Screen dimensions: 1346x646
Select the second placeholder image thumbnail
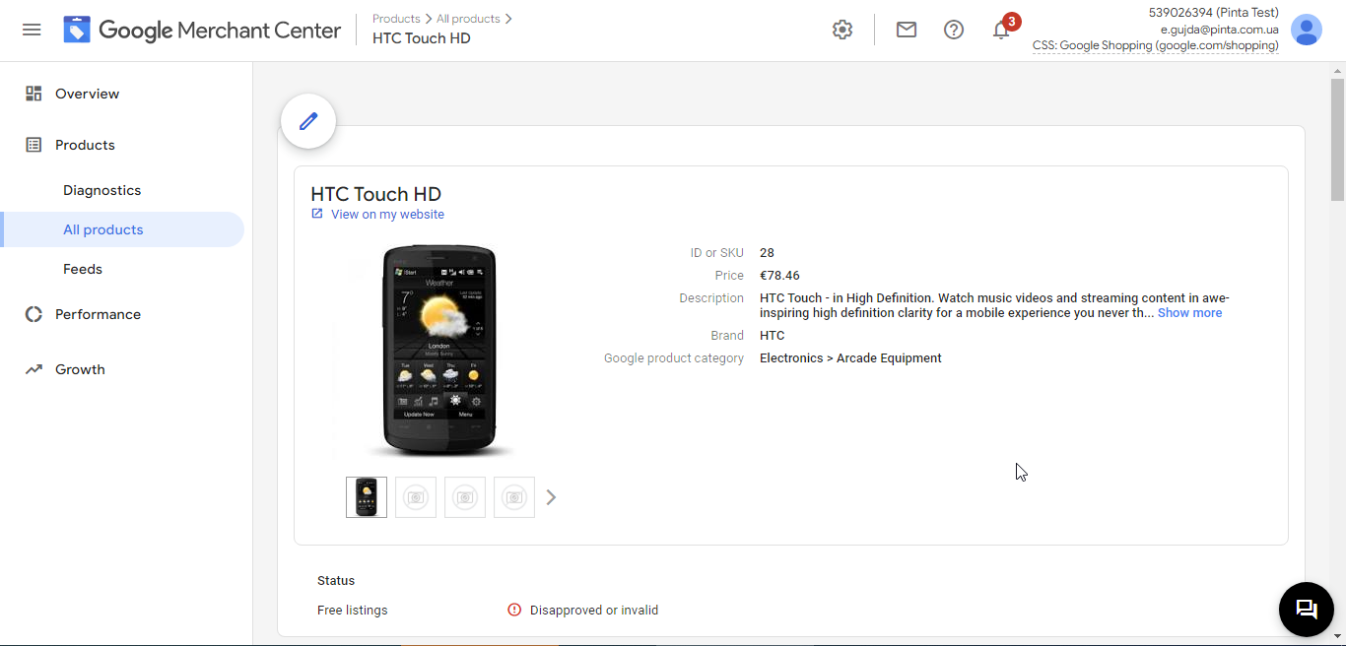point(416,497)
